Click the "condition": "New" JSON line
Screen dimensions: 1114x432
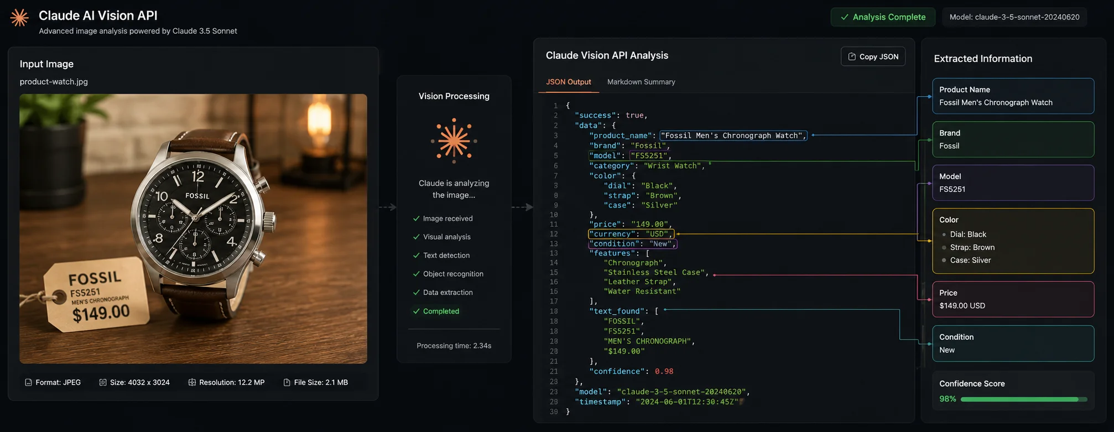(x=632, y=244)
